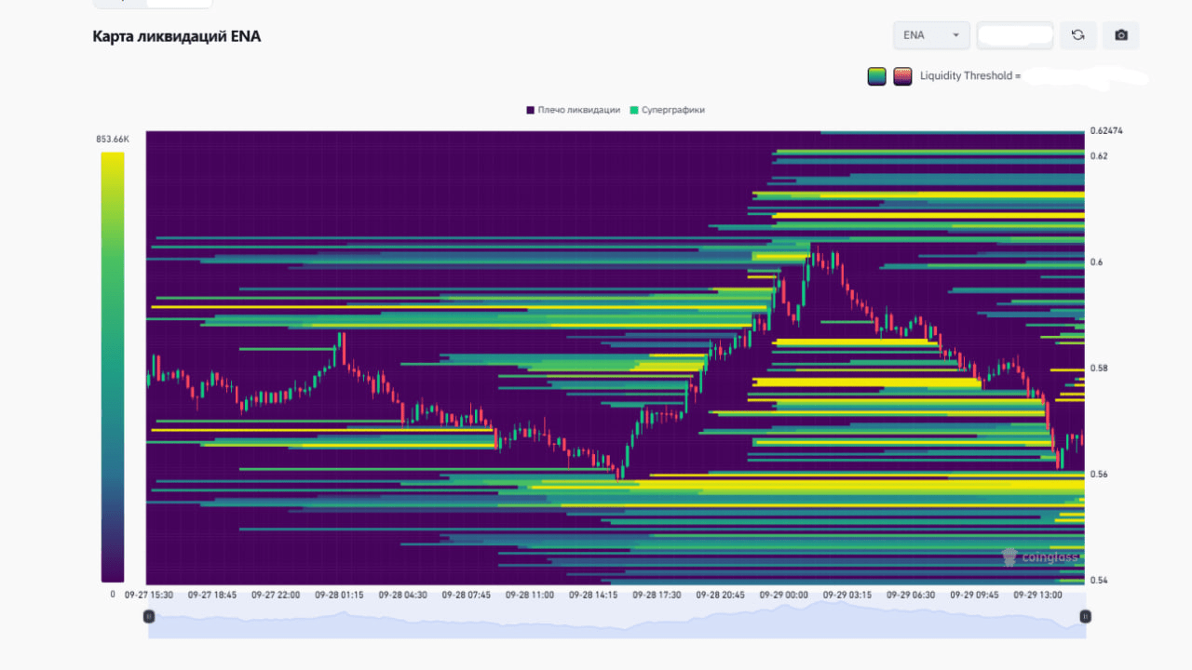Click inside the empty input field beside ENA
The width and height of the screenshot is (1192, 670).
coord(1014,34)
